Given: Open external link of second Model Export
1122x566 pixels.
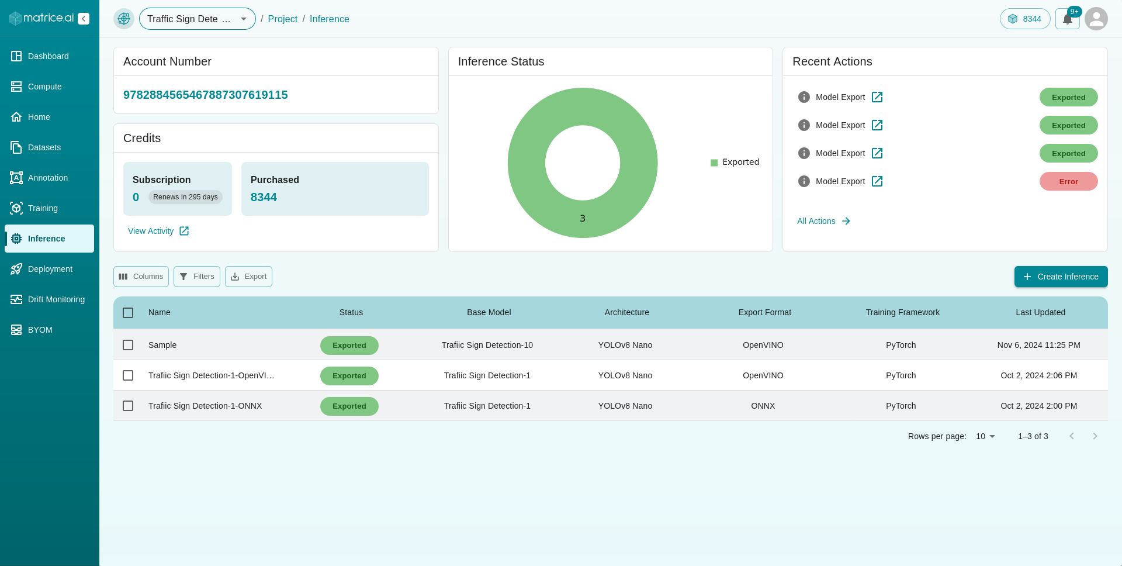Looking at the screenshot, I should (x=877, y=125).
